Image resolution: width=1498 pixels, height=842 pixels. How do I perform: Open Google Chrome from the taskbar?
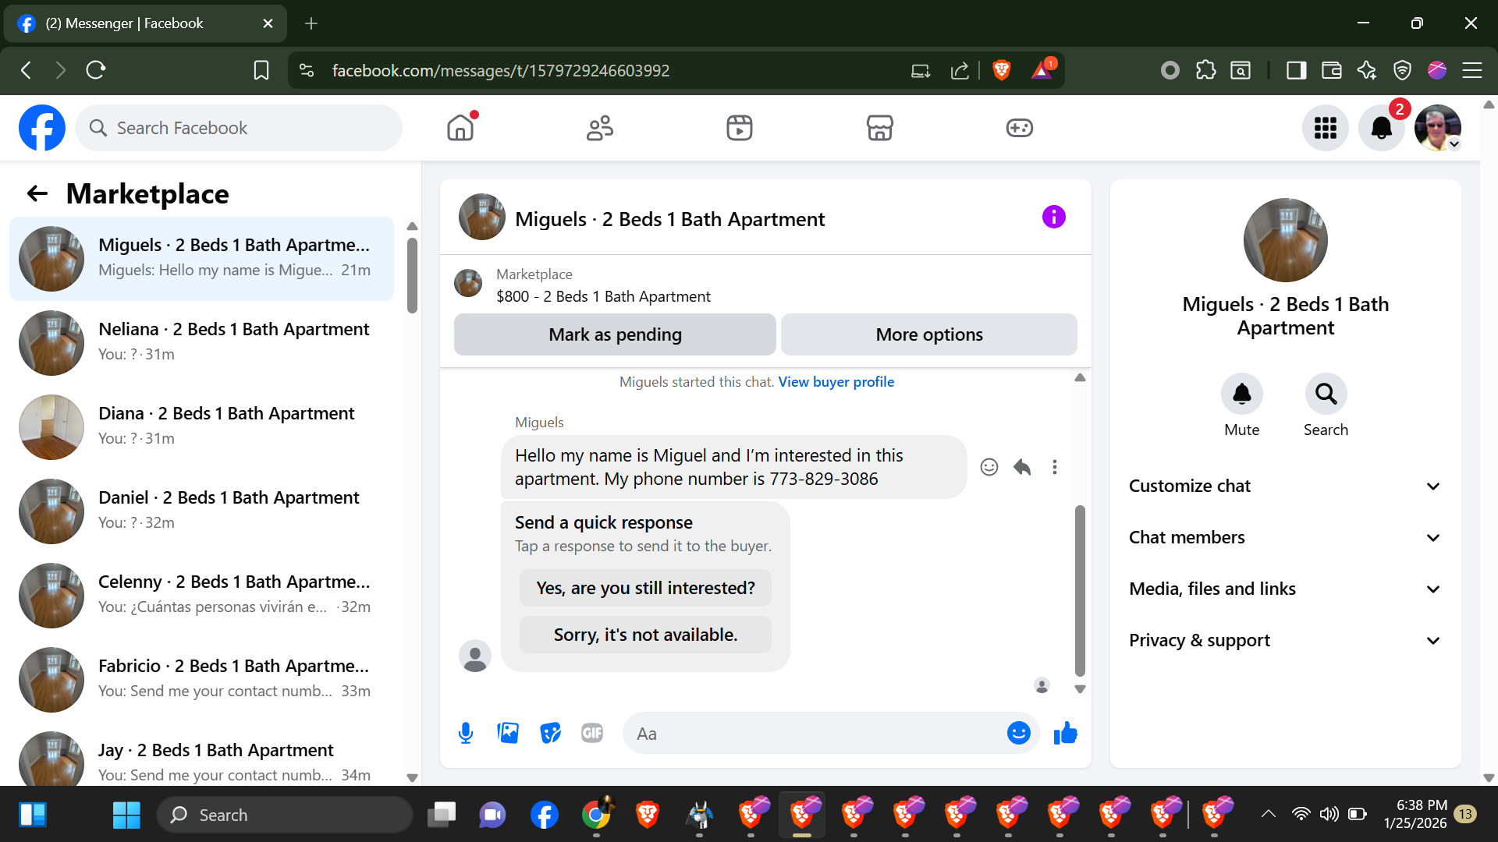pos(596,815)
